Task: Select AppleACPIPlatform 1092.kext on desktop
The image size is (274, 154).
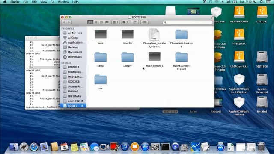Action: click(239, 80)
